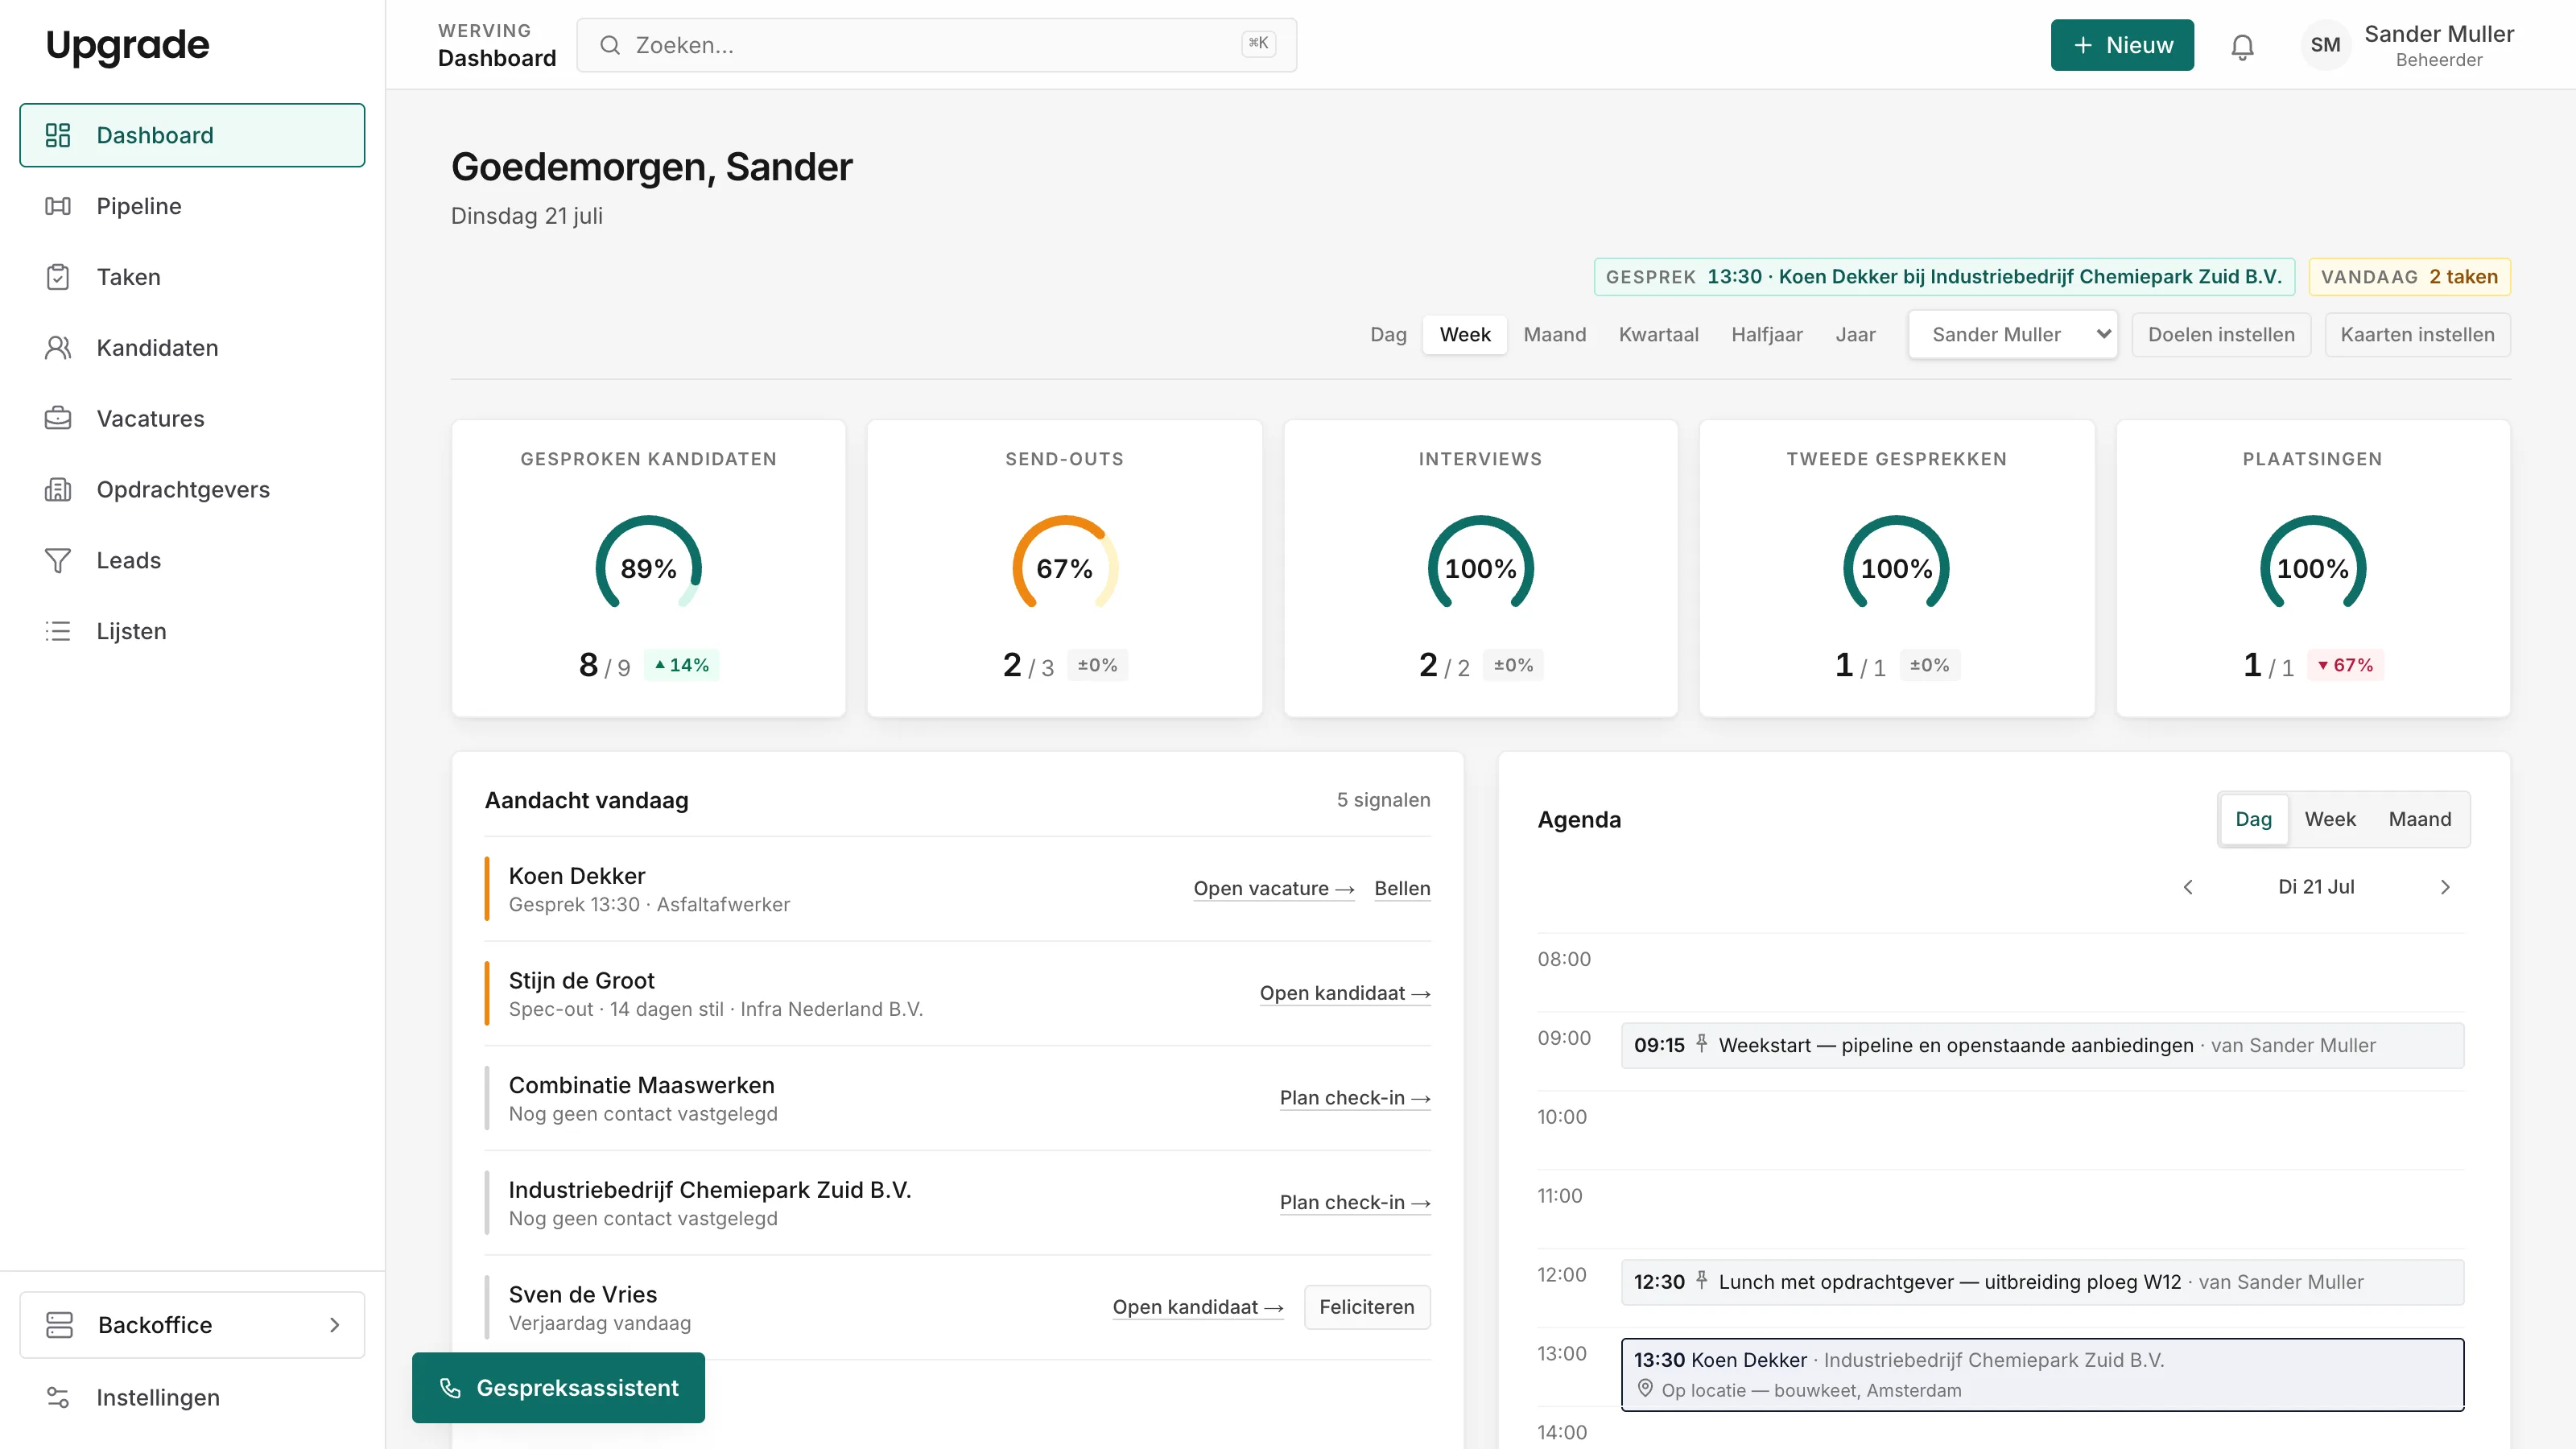Click the 67% decrease badge on Plaatsingen
2576x1449 pixels.
[x=2345, y=665]
